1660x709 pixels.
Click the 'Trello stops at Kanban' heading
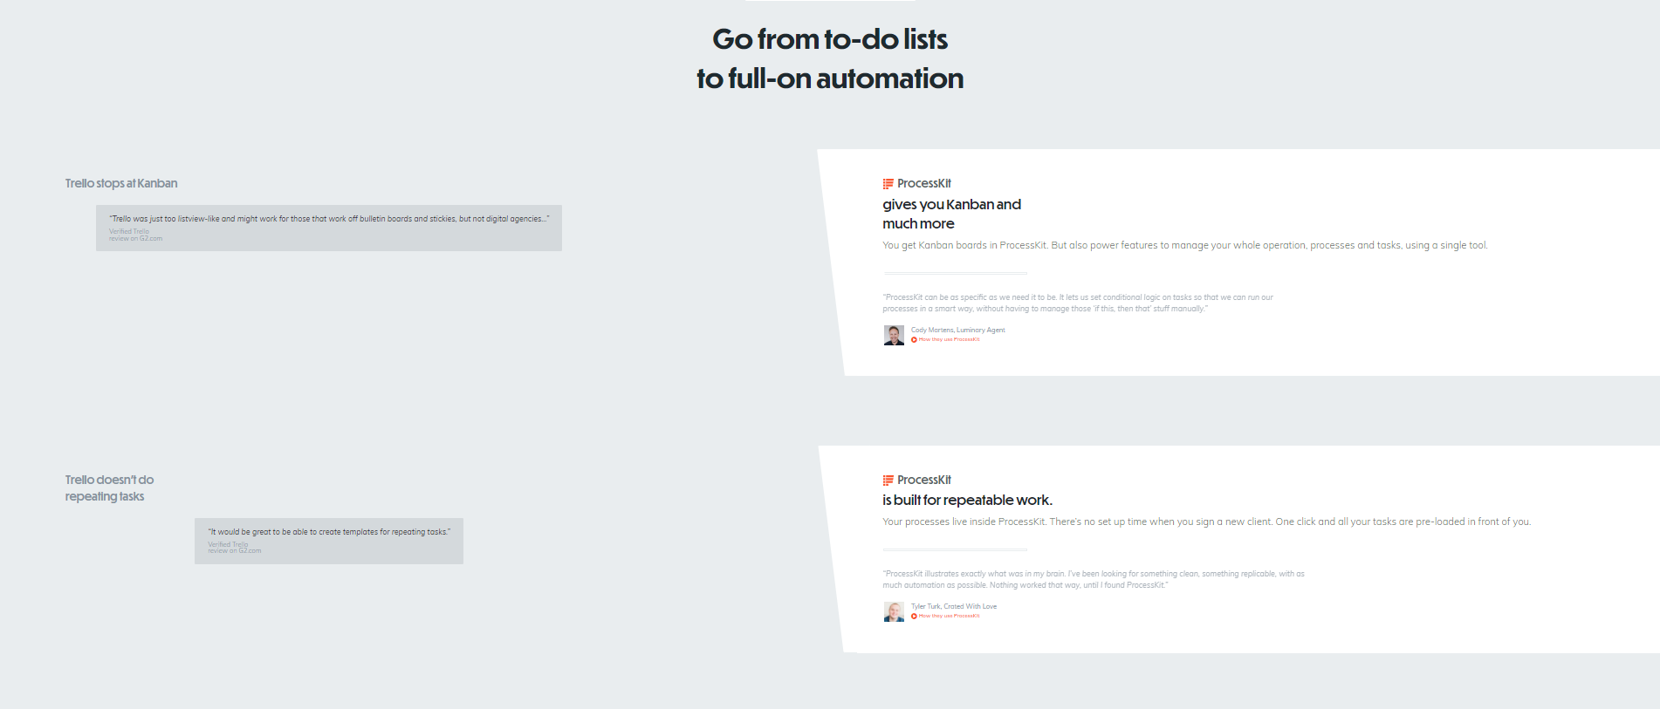click(121, 184)
